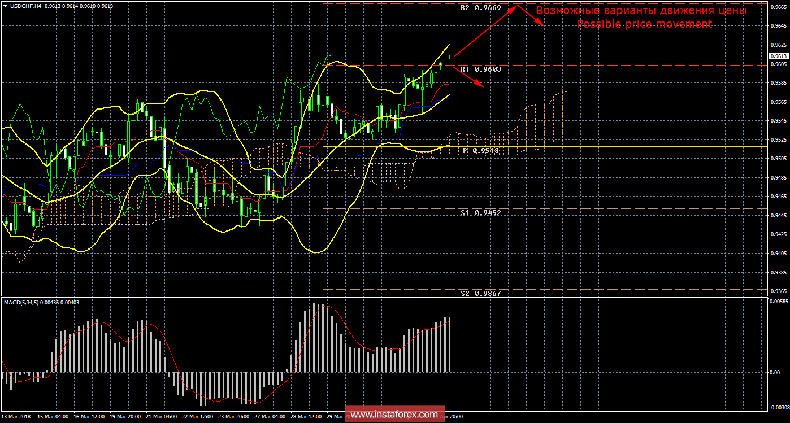Click the 13 Mar 2018 date label
This screenshot has width=790, height=423.
(x=18, y=416)
